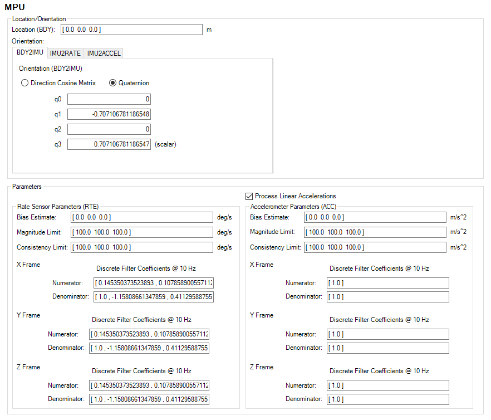The height and width of the screenshot is (420, 491).
Task: Edit rate sensor X Frame Numerator field
Action: (153, 283)
